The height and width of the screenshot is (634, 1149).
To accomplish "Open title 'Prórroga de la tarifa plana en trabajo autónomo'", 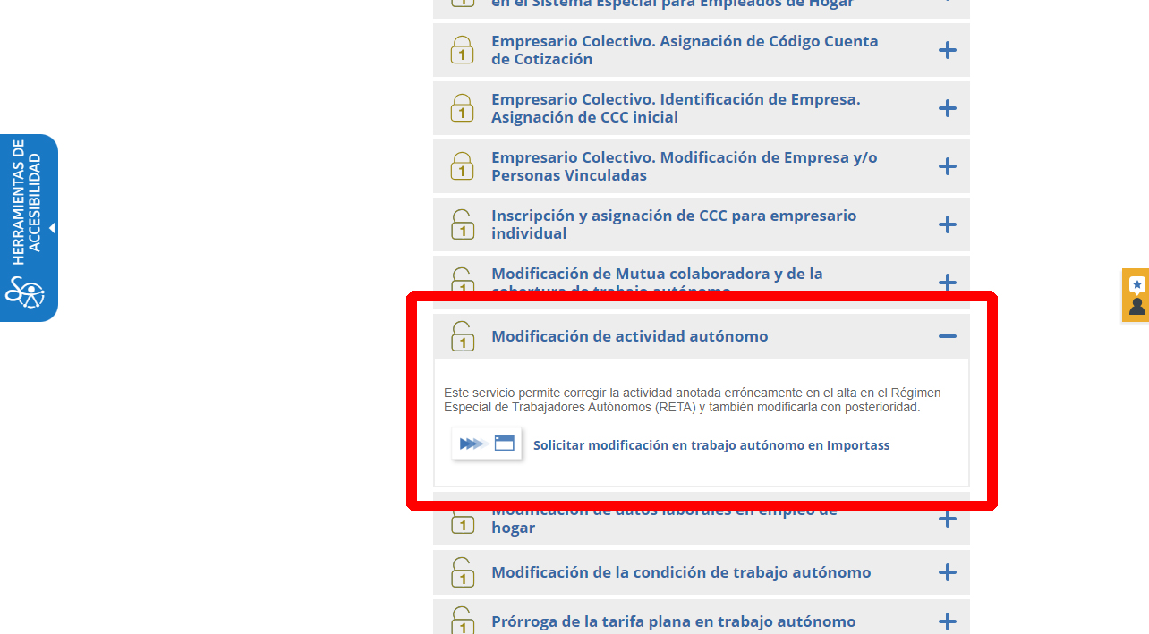I will [x=674, y=621].
